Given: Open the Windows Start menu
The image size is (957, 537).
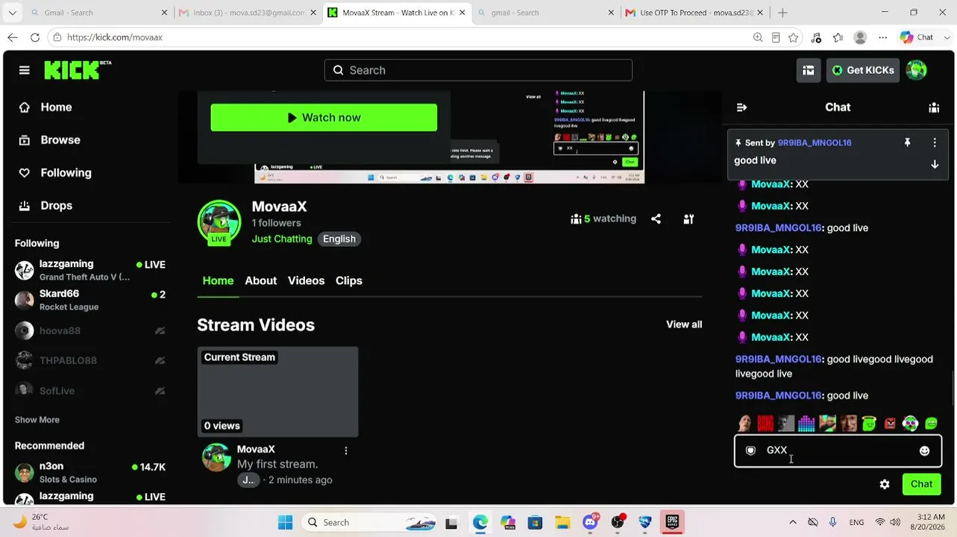Looking at the screenshot, I should [x=285, y=522].
